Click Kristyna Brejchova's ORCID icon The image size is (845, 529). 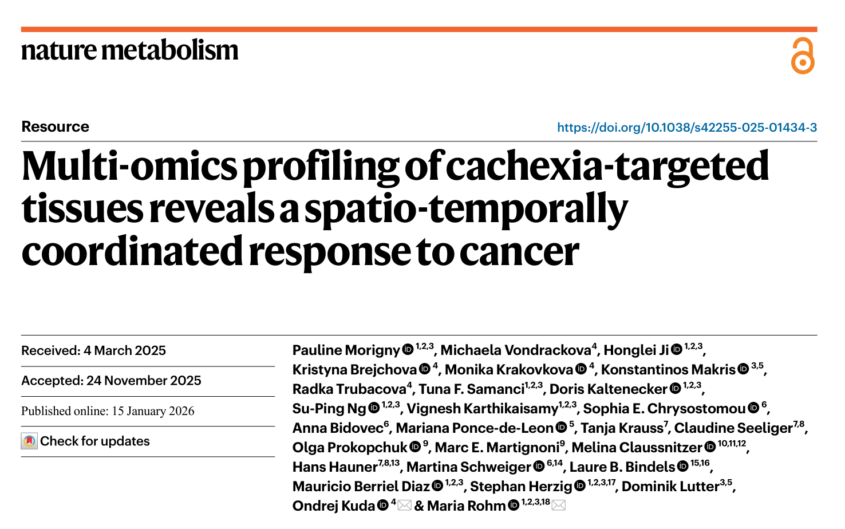pos(424,369)
